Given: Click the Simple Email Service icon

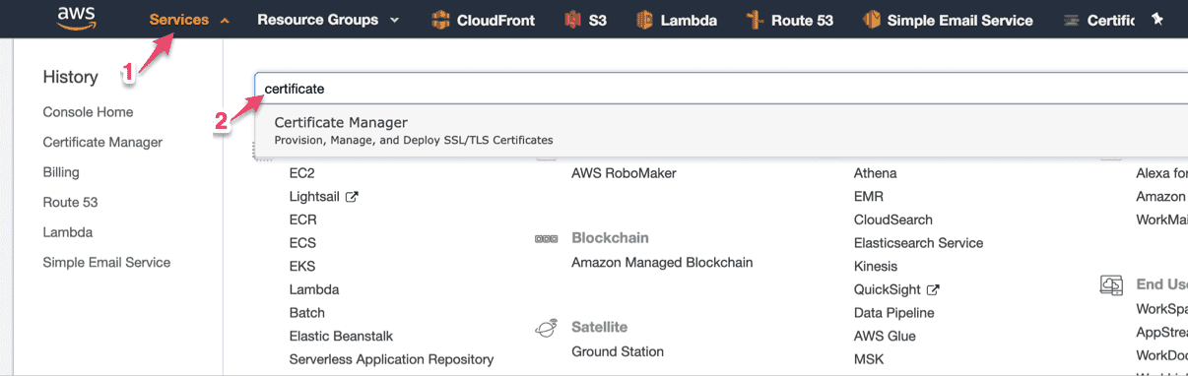Looking at the screenshot, I should 872,20.
